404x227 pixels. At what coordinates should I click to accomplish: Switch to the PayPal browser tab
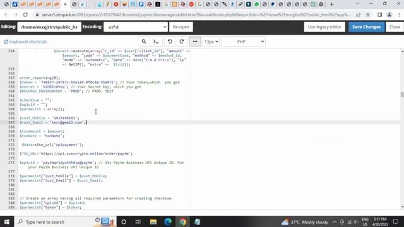[273, 4]
